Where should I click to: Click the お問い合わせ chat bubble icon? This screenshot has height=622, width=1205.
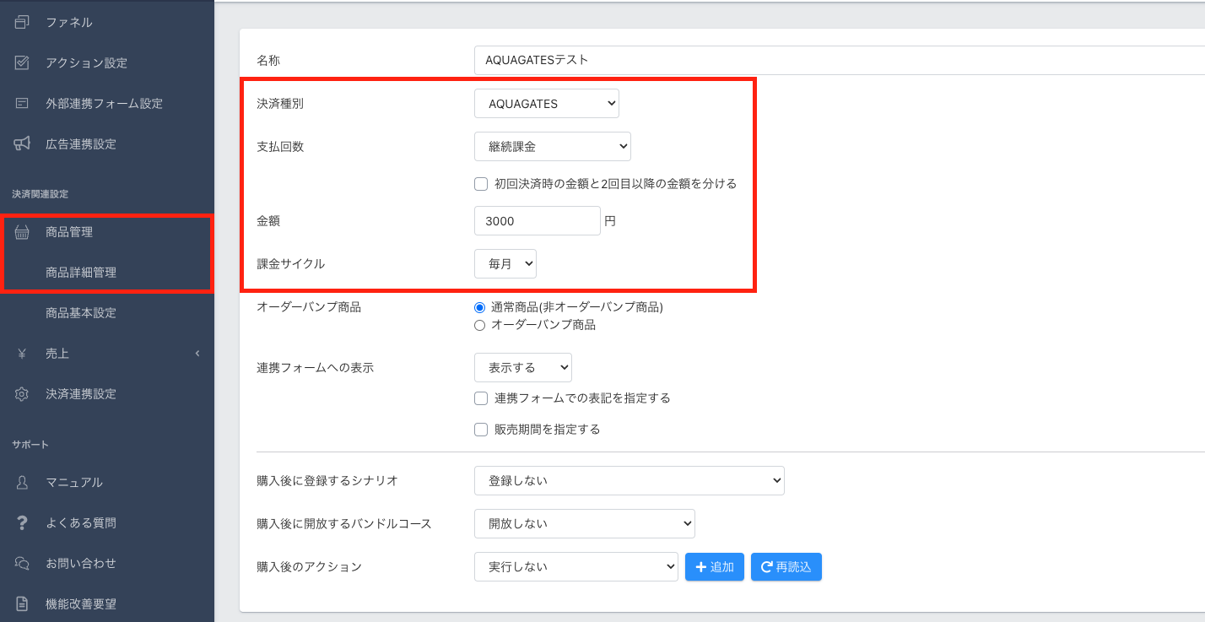pos(22,564)
